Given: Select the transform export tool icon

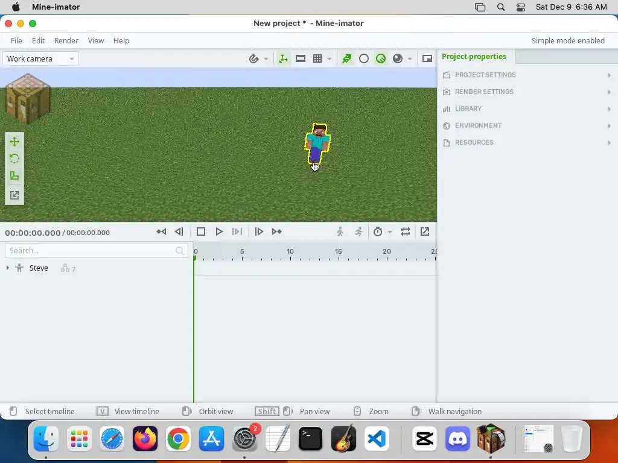Looking at the screenshot, I should [14, 195].
